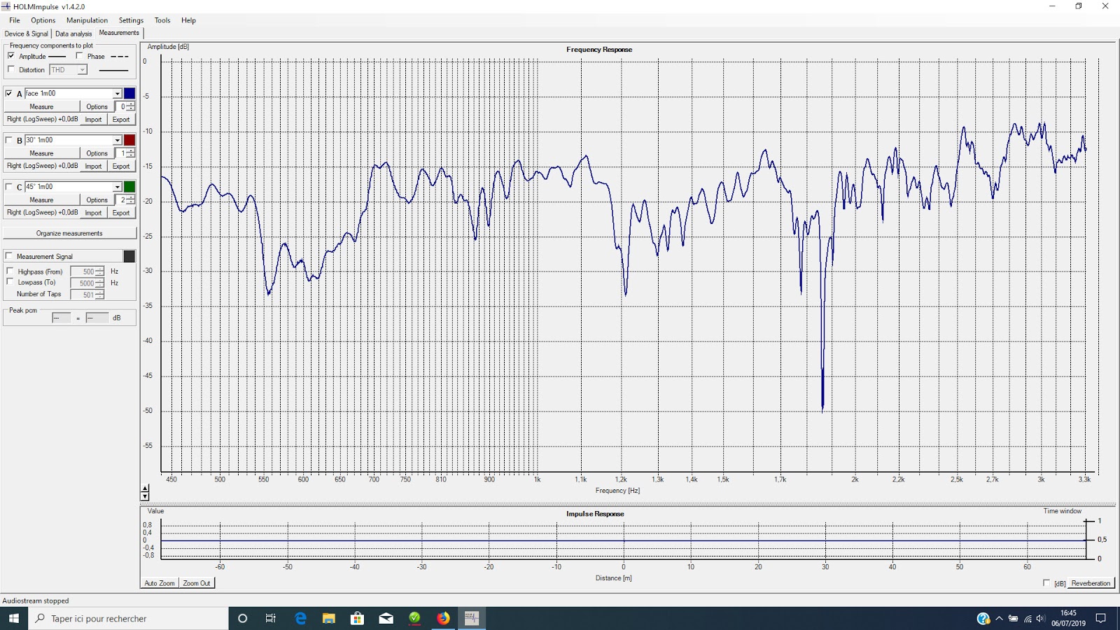
Task: Open Cortana circle icon
Action: point(243,618)
